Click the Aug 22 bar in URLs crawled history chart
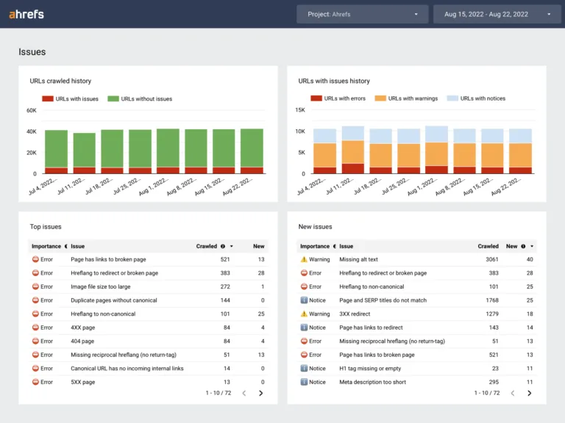565x423 pixels. pyautogui.click(x=252, y=151)
